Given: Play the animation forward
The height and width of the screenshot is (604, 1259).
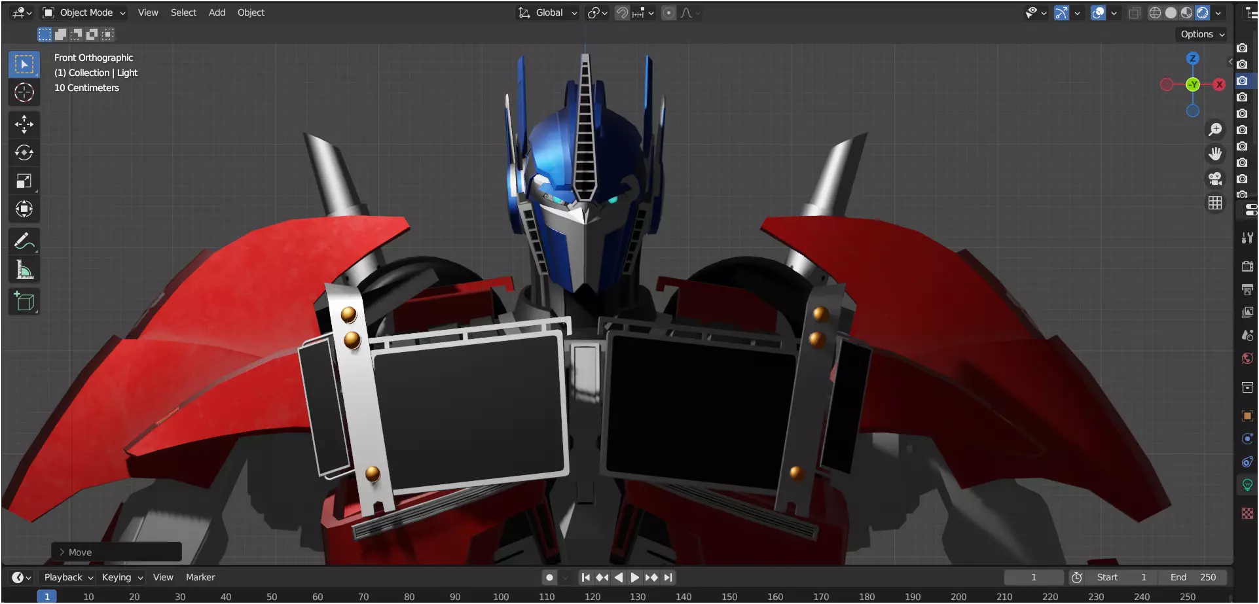Looking at the screenshot, I should tap(634, 577).
